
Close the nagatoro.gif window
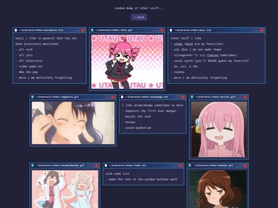tap(113, 97)
